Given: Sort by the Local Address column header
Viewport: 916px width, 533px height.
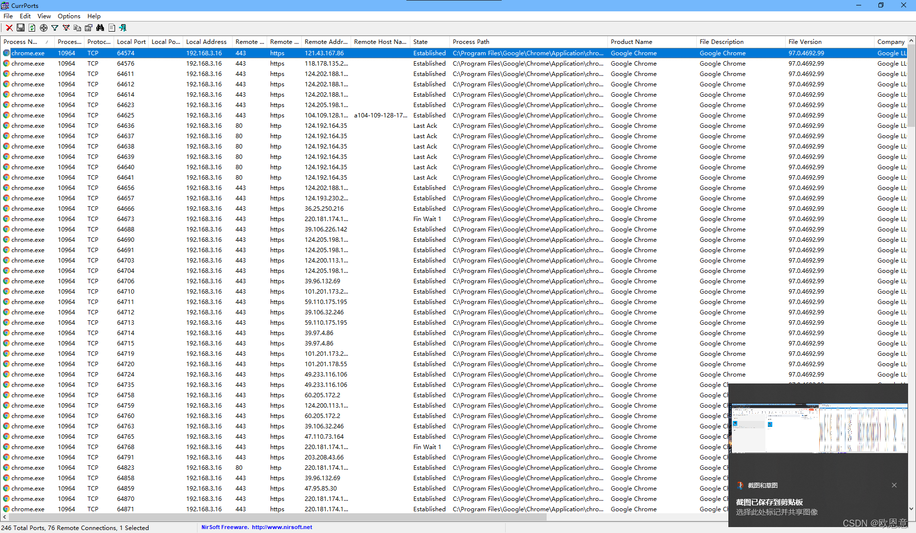Looking at the screenshot, I should [x=206, y=42].
